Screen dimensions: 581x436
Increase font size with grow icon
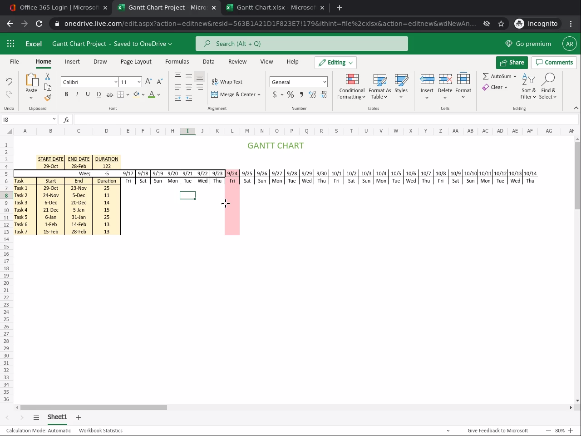pyautogui.click(x=148, y=82)
